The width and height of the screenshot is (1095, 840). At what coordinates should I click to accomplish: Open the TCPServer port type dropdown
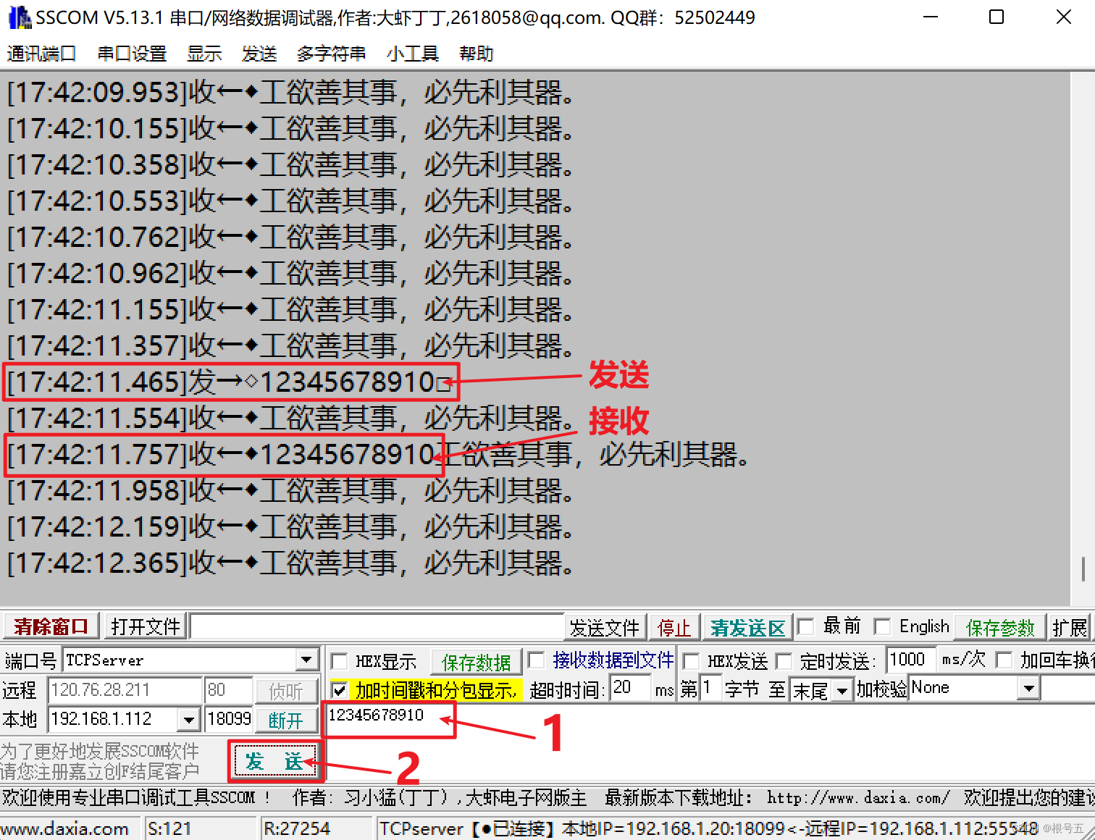307,660
